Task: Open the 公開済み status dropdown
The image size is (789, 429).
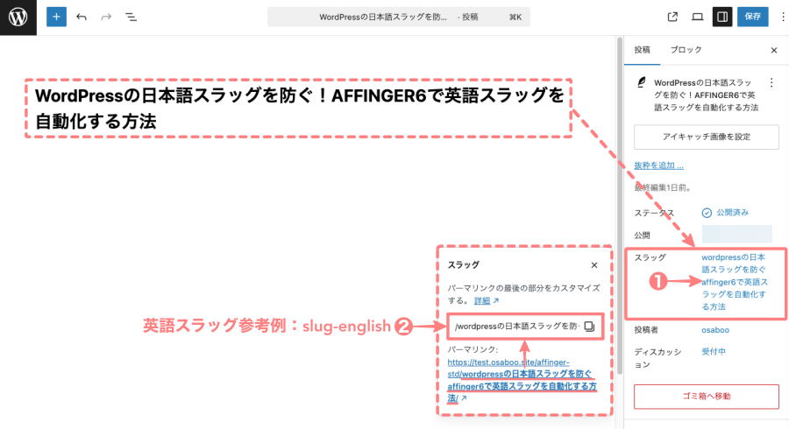Action: pos(725,213)
